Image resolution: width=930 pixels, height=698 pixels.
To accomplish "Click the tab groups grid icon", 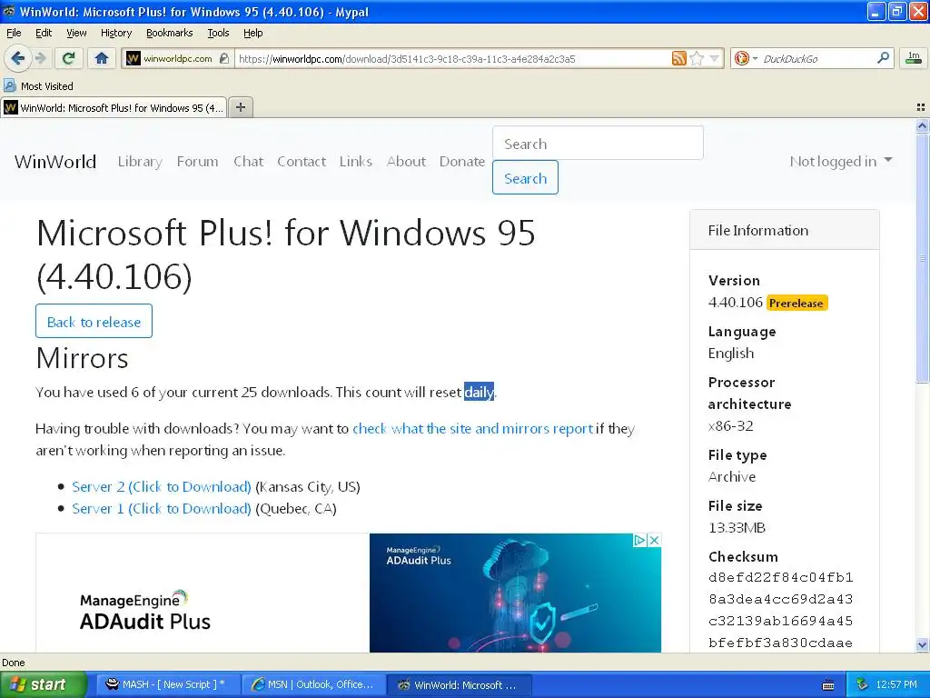I will 921,107.
